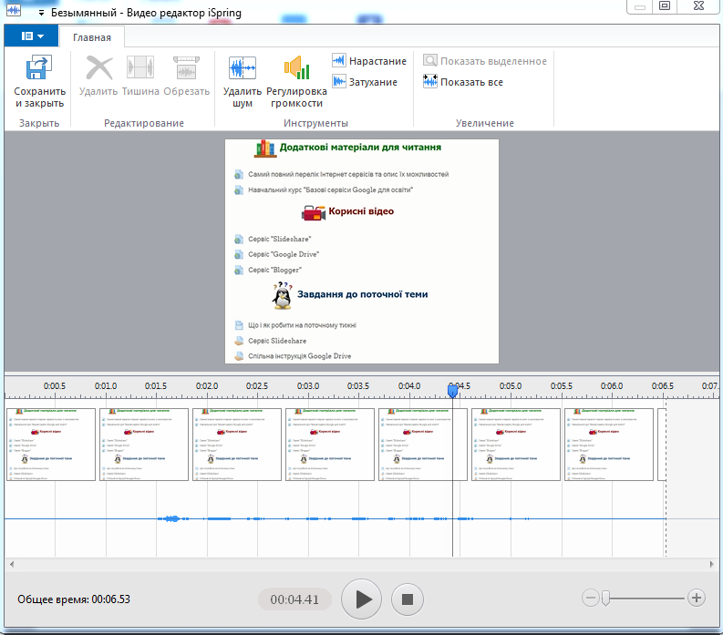This screenshot has height=635, width=723.
Task: Click the timeline scrollbar left arrow
Action: tap(12, 564)
